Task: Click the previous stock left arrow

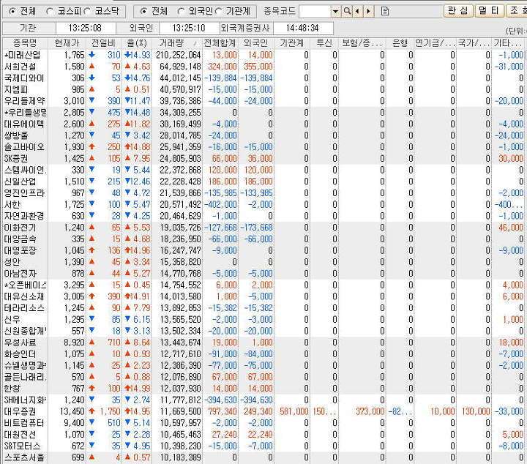Action: click(357, 12)
